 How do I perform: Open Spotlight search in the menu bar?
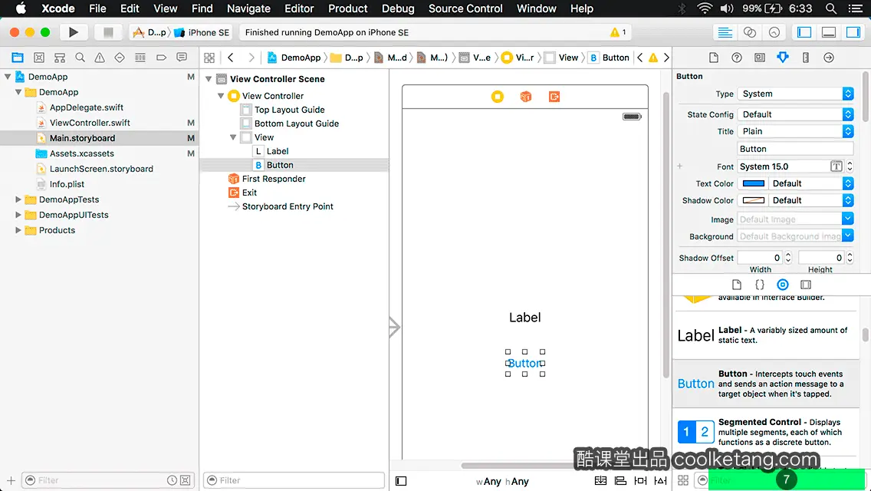coord(831,8)
